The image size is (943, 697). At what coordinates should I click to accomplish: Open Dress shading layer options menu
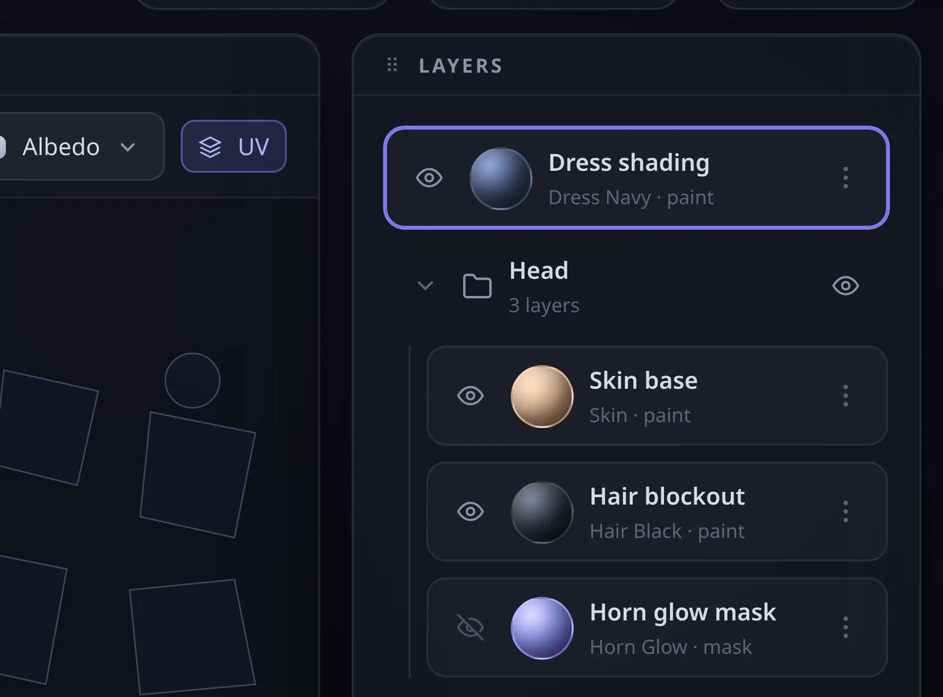(x=845, y=177)
